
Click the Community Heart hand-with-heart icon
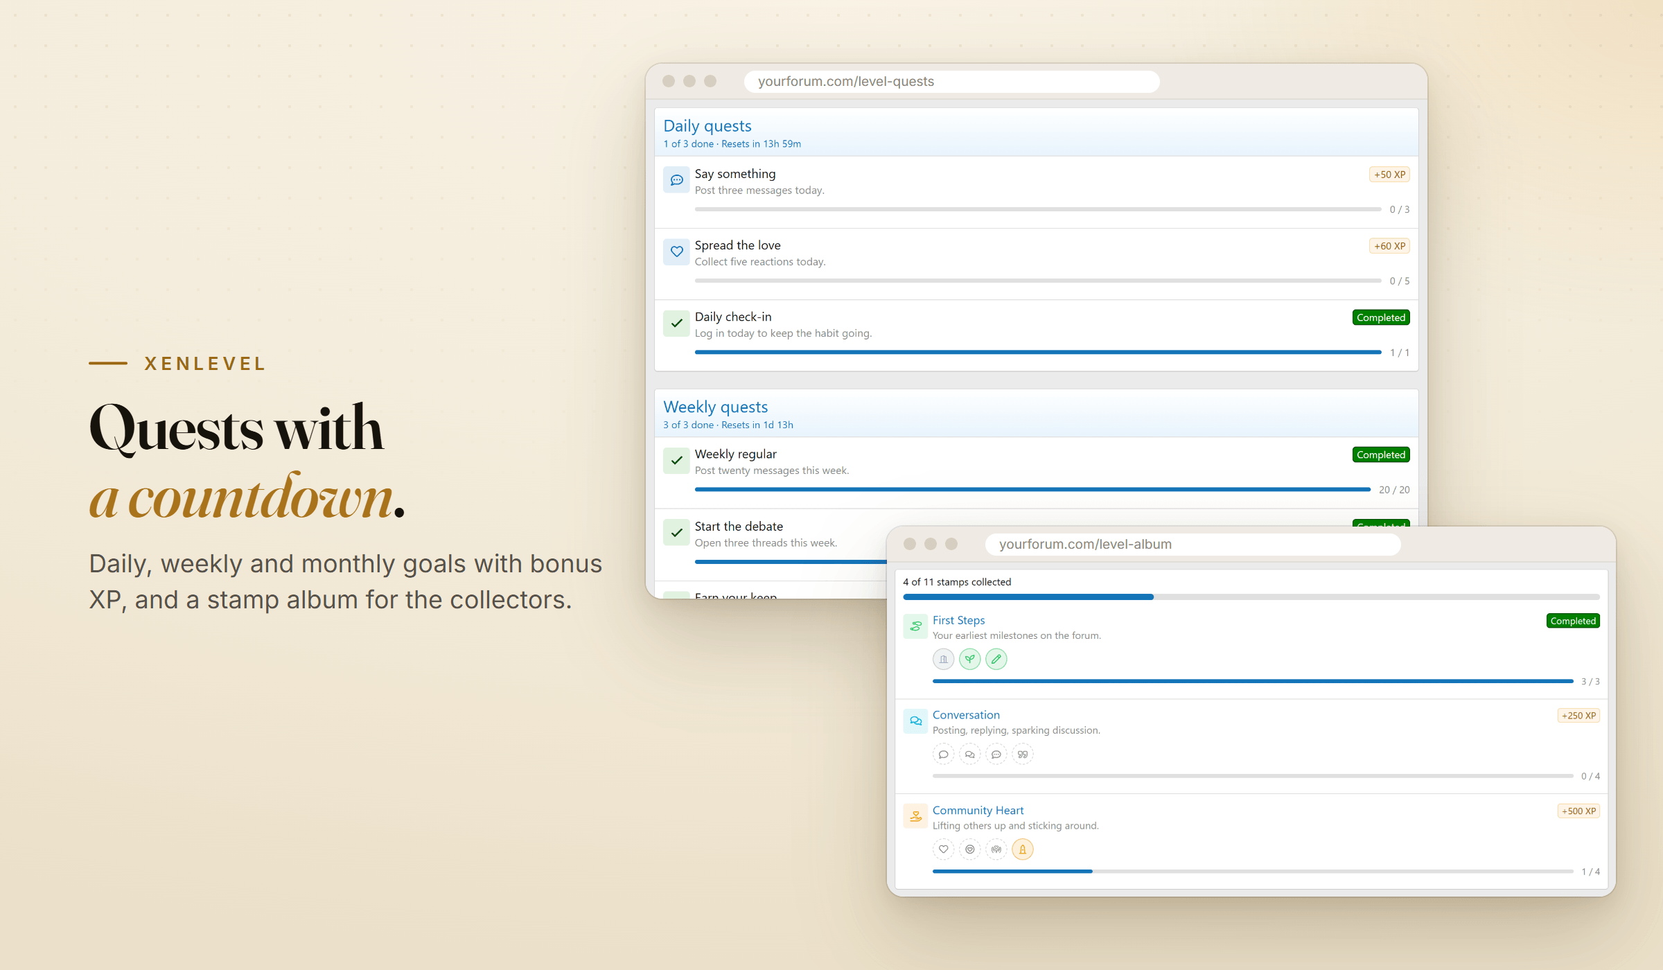click(x=915, y=816)
